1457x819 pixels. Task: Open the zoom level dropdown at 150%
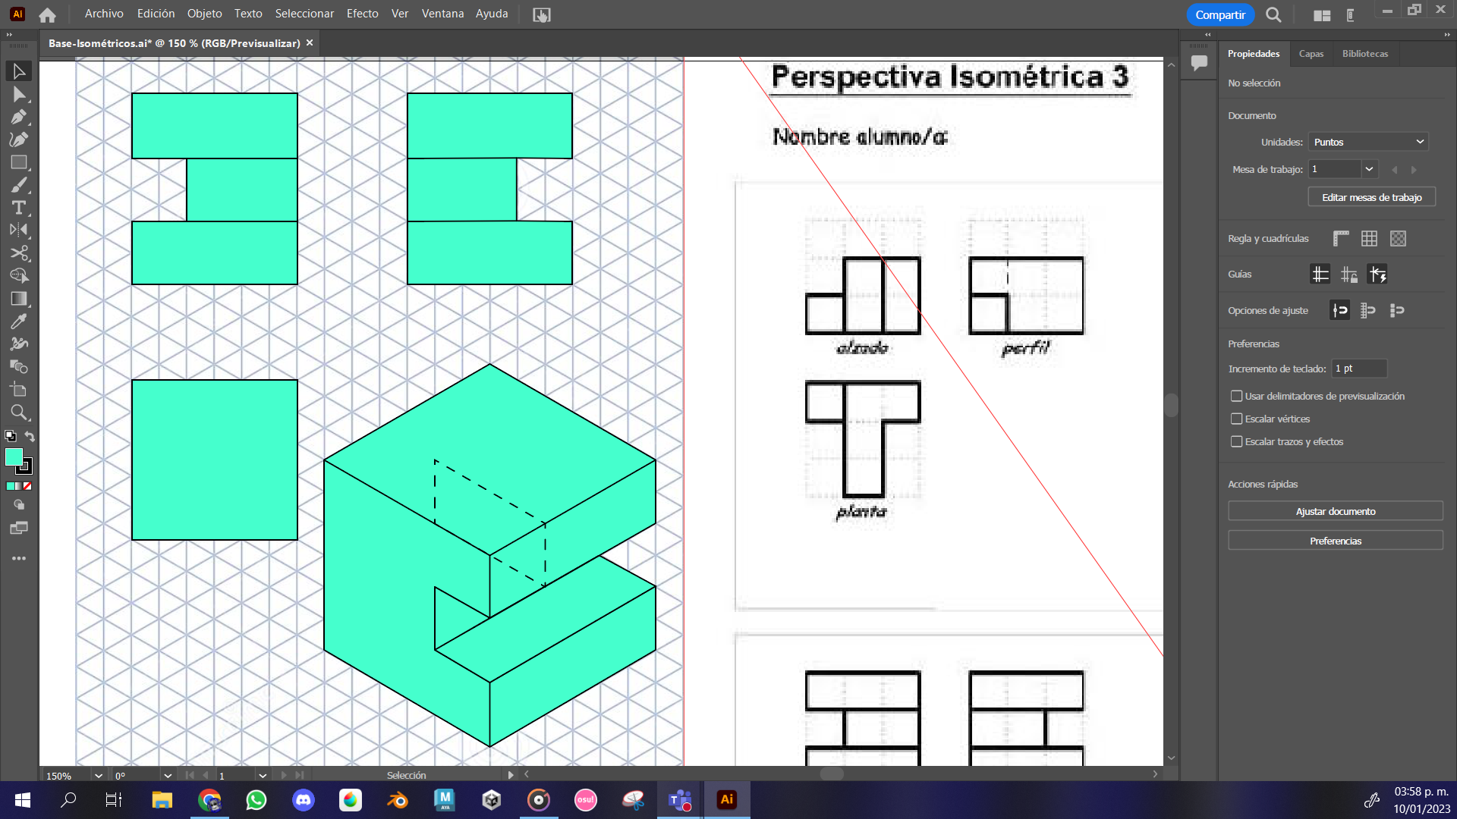click(x=98, y=776)
